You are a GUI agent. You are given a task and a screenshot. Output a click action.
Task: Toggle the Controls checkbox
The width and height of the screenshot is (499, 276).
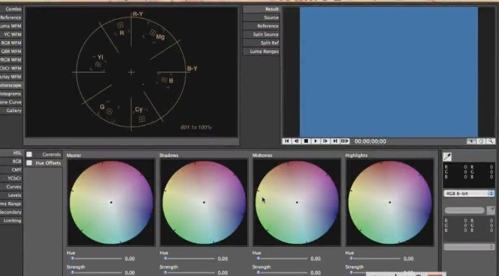pyautogui.click(x=29, y=154)
